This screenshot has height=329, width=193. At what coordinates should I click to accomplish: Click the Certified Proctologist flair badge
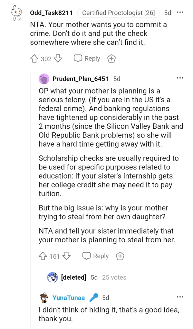click(x=118, y=12)
